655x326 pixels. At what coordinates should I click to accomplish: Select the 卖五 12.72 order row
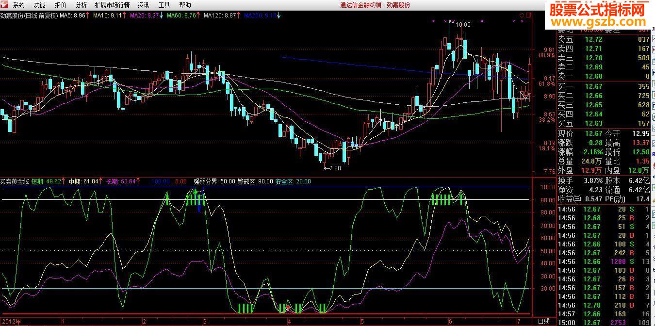pyautogui.click(x=604, y=39)
